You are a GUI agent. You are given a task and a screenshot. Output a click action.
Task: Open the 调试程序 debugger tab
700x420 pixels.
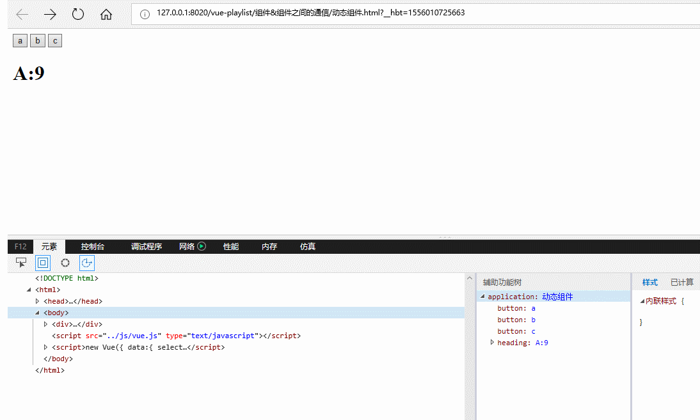[147, 247]
